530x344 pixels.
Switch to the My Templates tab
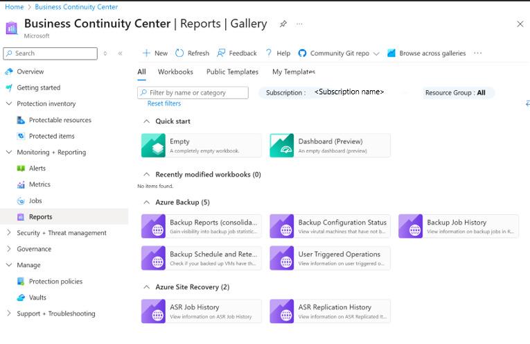pos(294,71)
